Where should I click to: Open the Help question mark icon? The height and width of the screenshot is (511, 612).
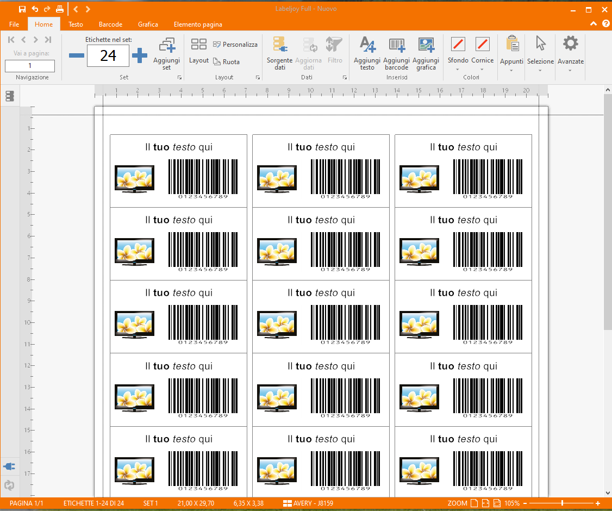606,24
